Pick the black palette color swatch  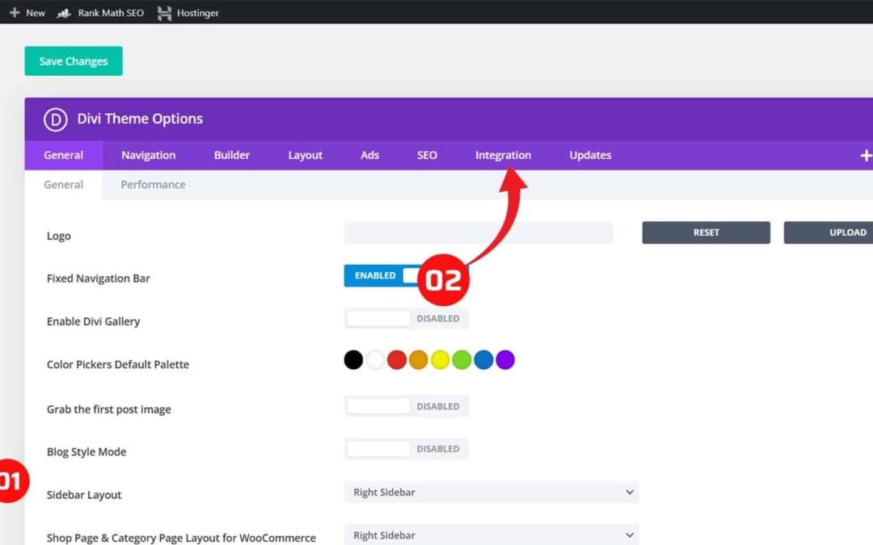pyautogui.click(x=353, y=360)
